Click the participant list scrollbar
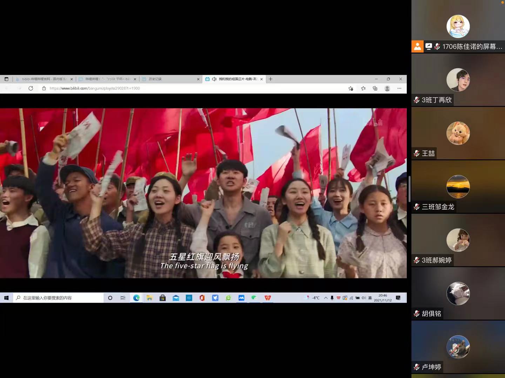Image resolution: width=505 pixels, height=378 pixels. point(409,189)
